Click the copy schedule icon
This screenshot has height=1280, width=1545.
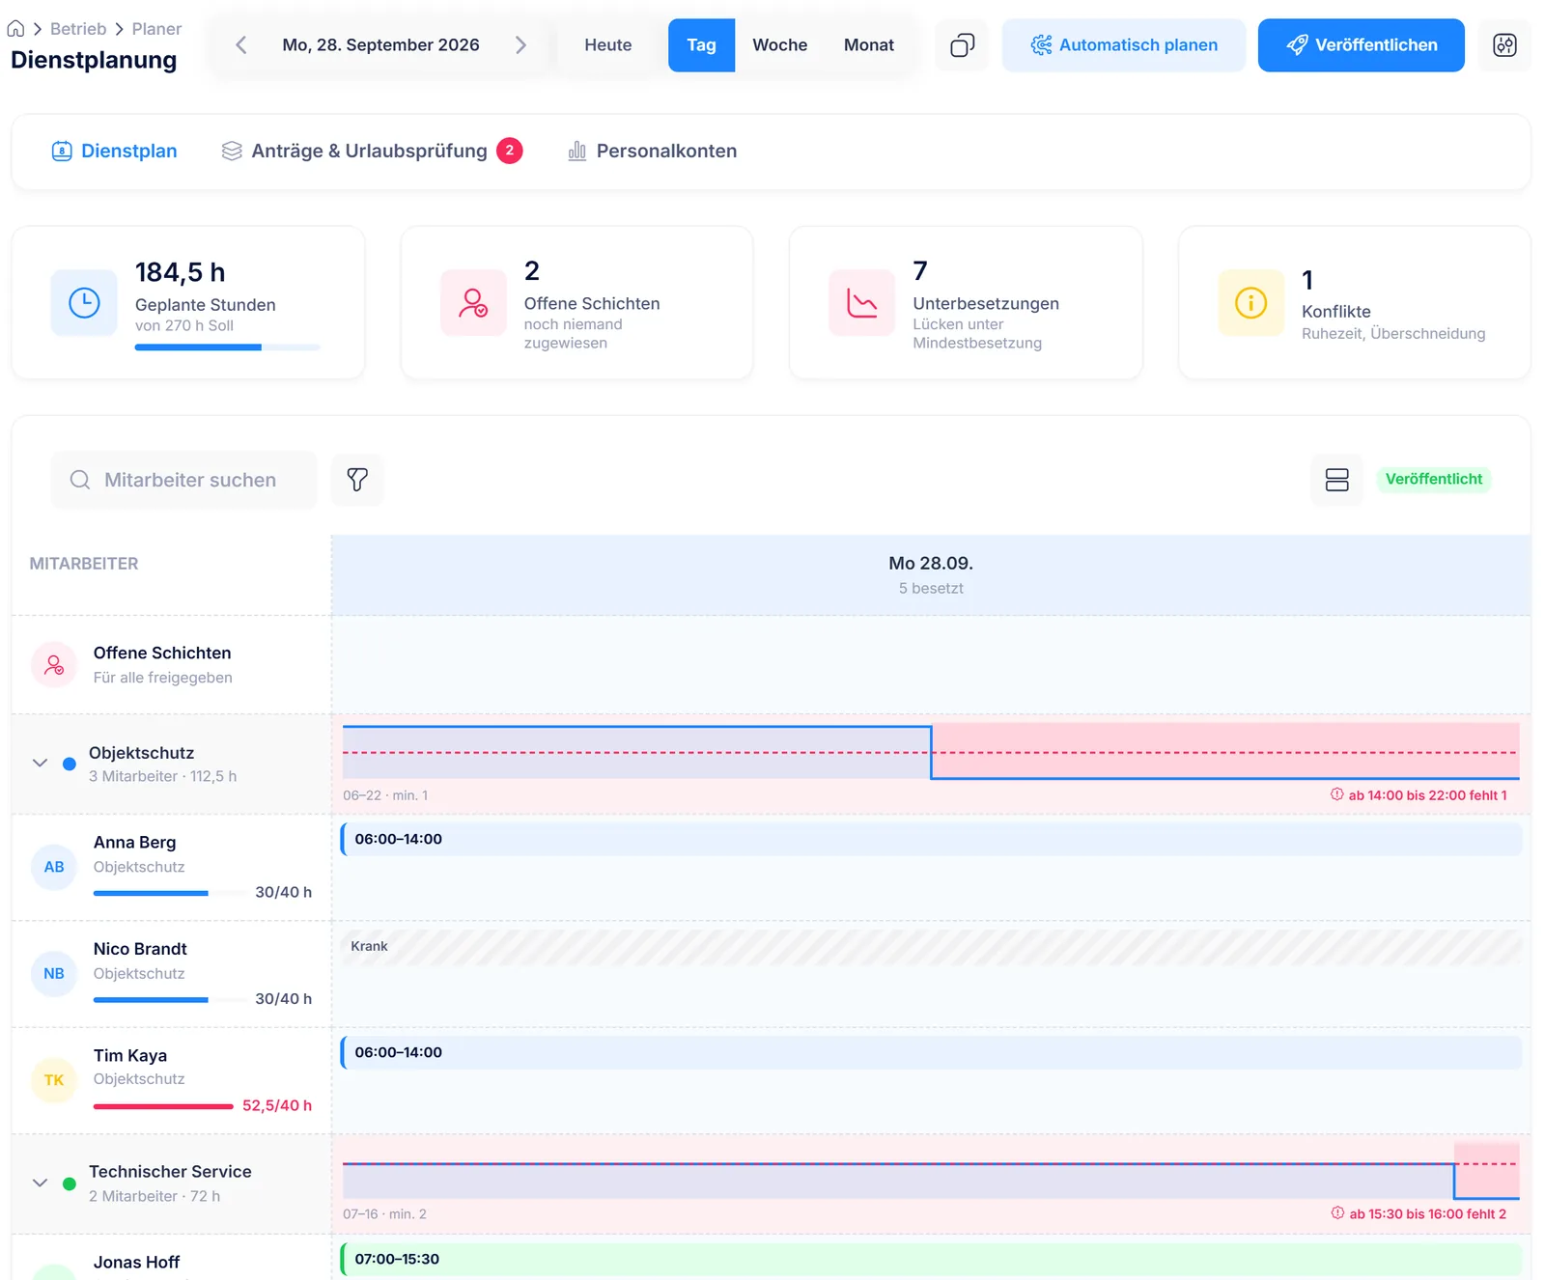(962, 45)
